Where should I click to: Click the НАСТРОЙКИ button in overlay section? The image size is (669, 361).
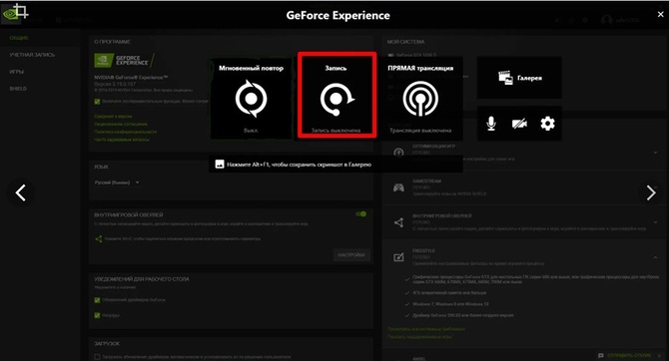pyautogui.click(x=351, y=255)
